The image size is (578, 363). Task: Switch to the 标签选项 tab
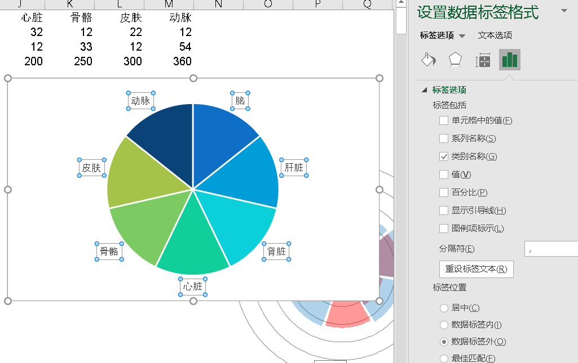[x=437, y=35]
